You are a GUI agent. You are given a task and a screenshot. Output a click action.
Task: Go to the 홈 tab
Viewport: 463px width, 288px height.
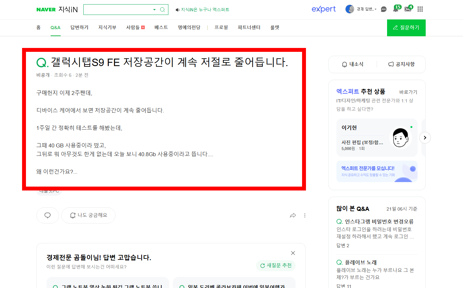(38, 28)
